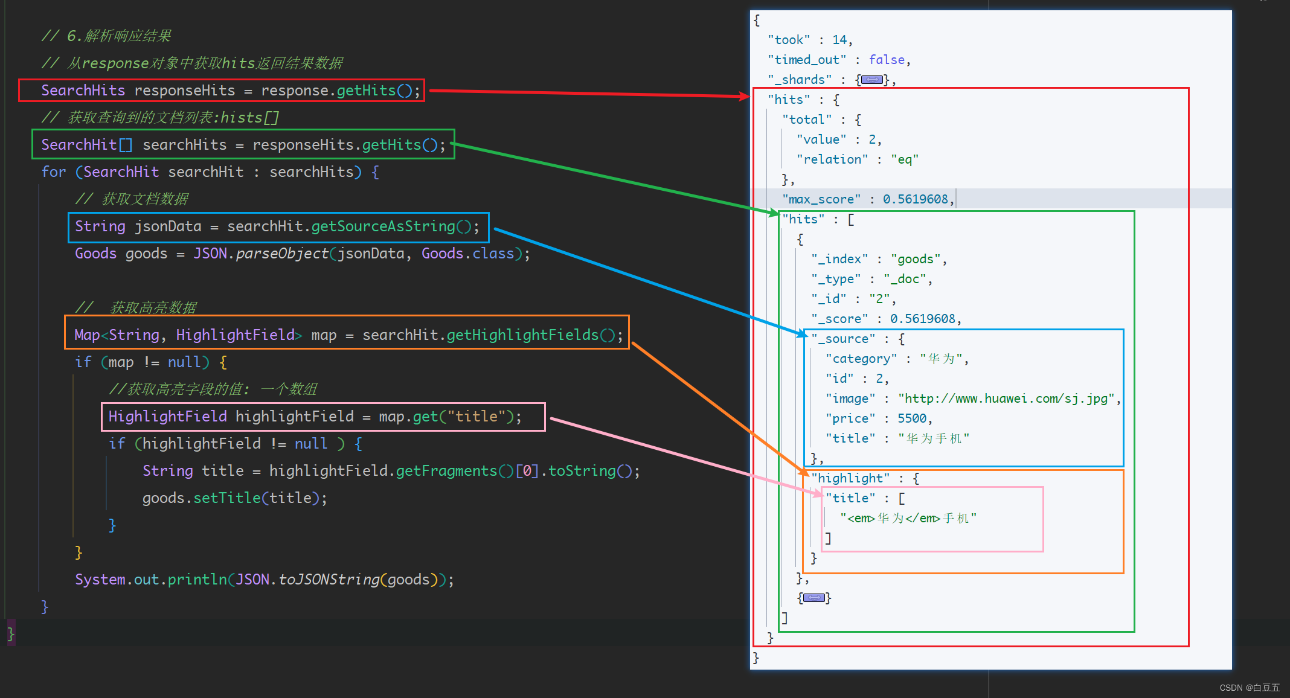Click the comment "// 获取文档数据"
The width and height of the screenshot is (1290, 698).
(132, 199)
